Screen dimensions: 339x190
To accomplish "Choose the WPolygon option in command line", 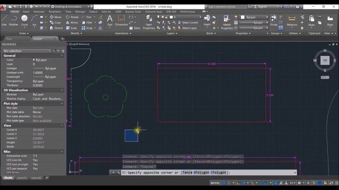I will (x=201, y=173).
